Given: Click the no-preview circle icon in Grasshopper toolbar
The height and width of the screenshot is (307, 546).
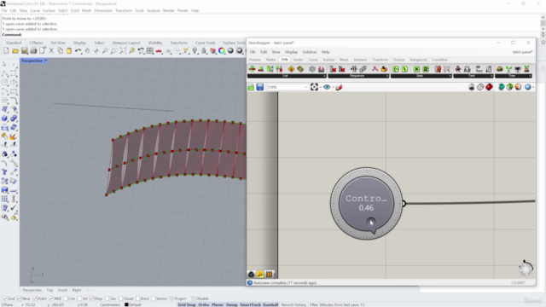Looking at the screenshot, I should [x=480, y=87].
